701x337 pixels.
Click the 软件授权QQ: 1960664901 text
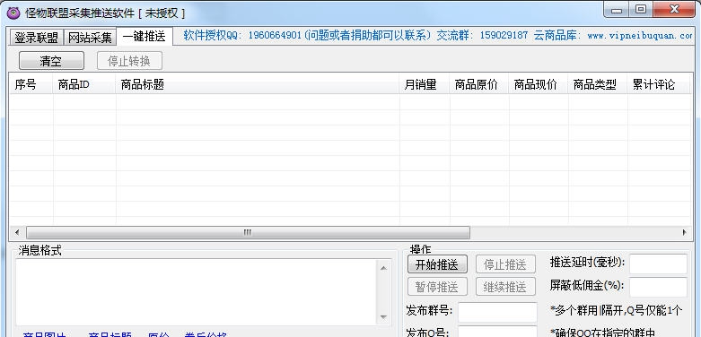(242, 36)
